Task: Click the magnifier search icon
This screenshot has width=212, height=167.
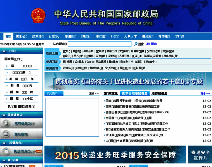Action: coord(136,44)
